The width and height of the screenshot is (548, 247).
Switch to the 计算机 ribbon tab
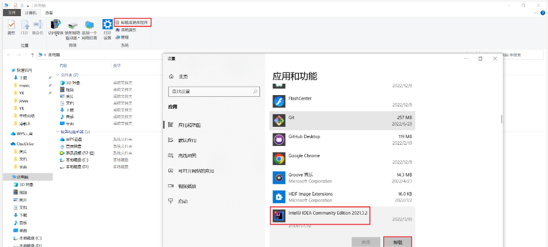[x=31, y=13]
